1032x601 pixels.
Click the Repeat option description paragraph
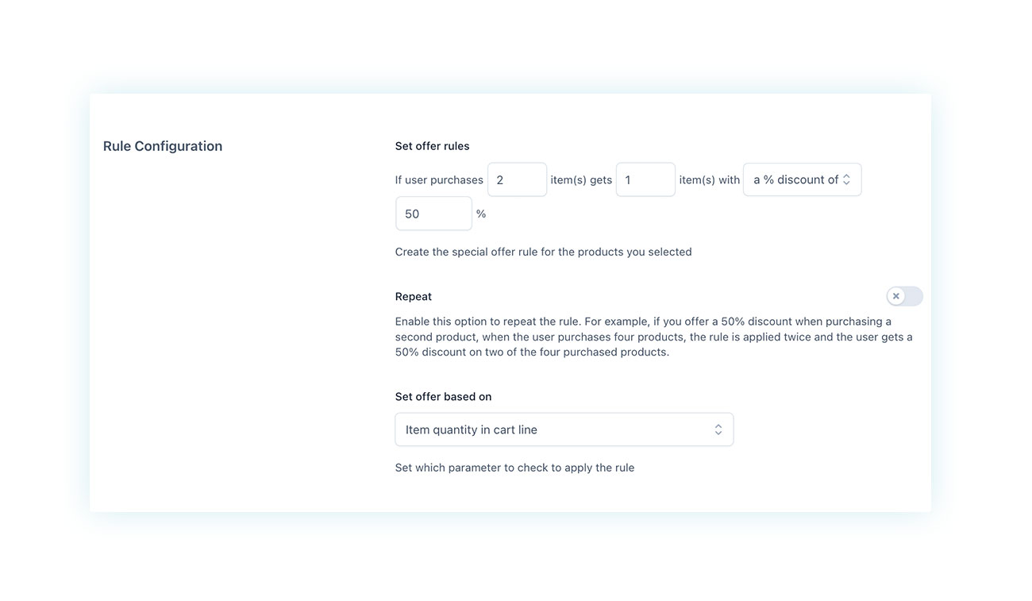click(654, 337)
